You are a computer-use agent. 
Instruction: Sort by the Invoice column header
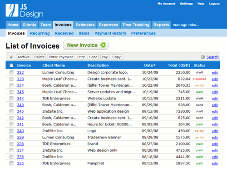[24, 65]
